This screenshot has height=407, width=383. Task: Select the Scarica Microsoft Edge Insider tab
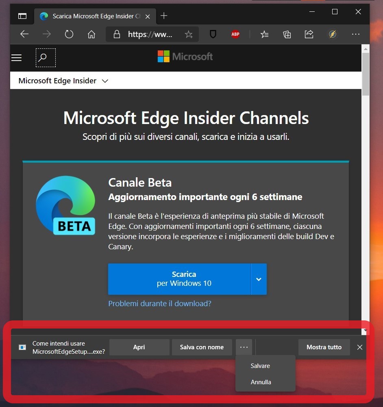point(95,16)
